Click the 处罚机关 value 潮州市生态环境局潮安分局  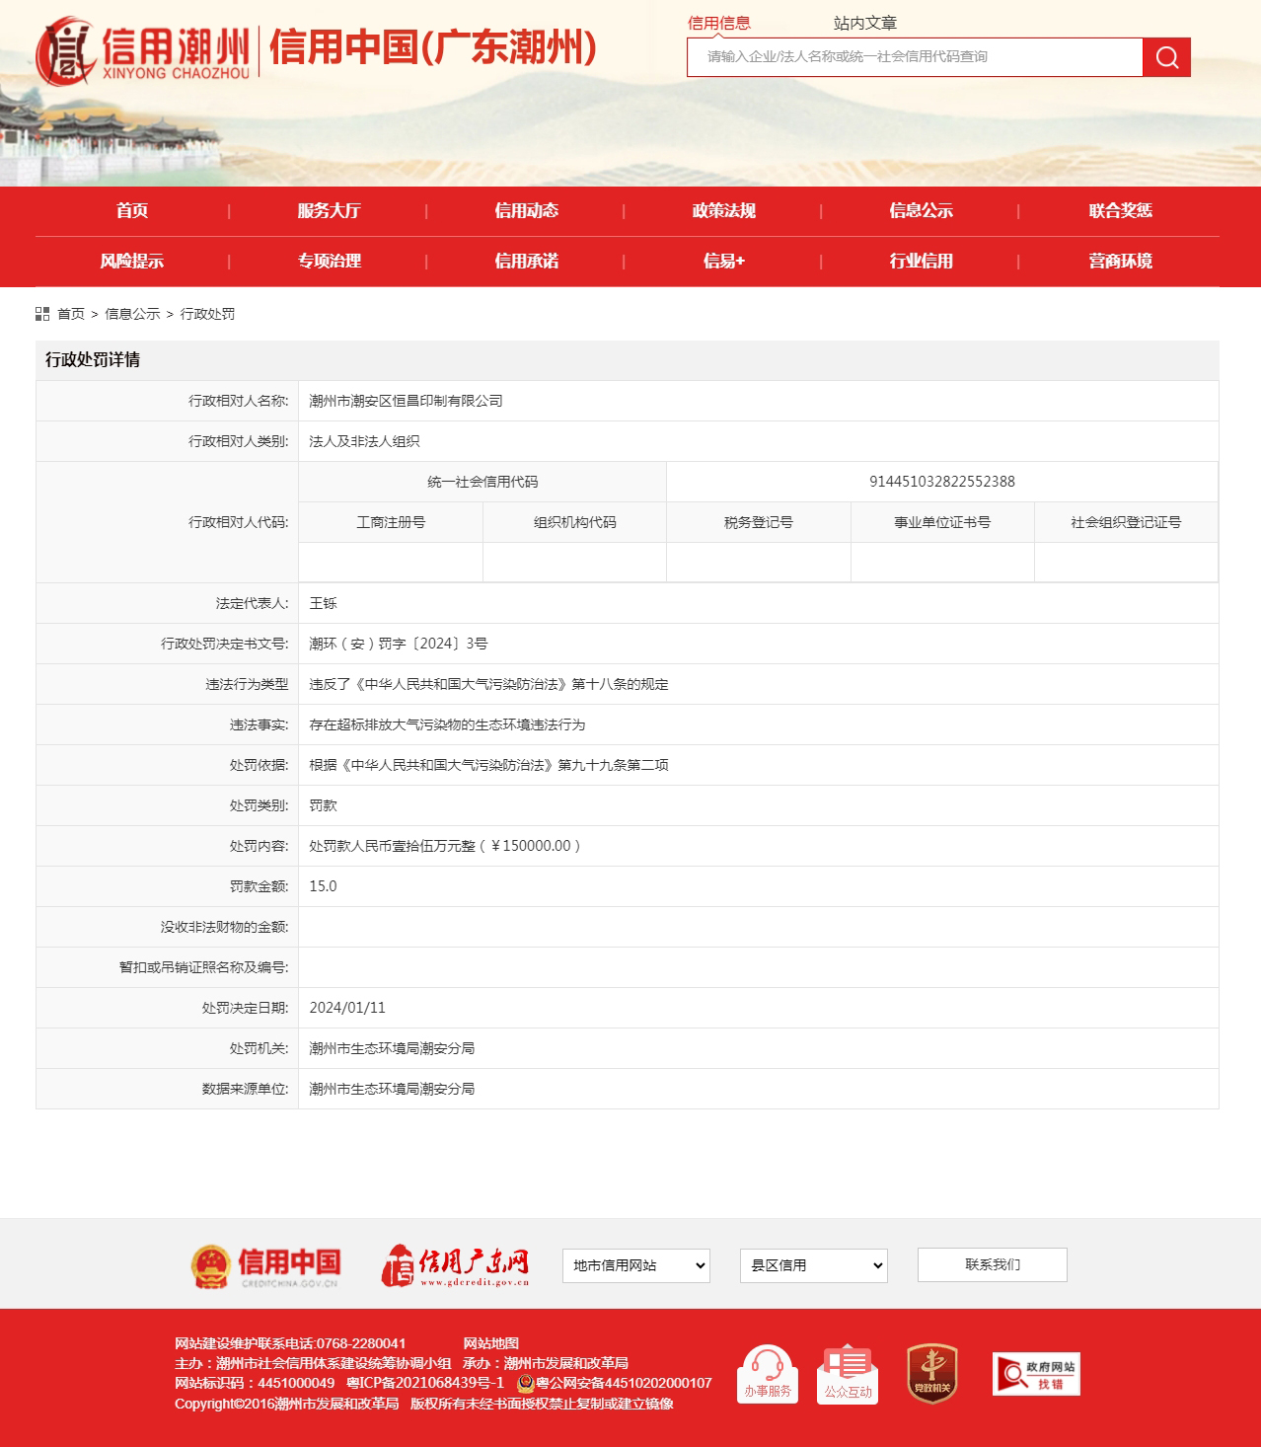(x=392, y=1048)
